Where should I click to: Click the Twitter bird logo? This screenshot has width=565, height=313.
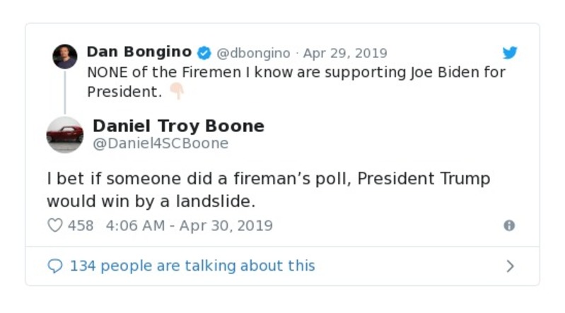(x=509, y=53)
